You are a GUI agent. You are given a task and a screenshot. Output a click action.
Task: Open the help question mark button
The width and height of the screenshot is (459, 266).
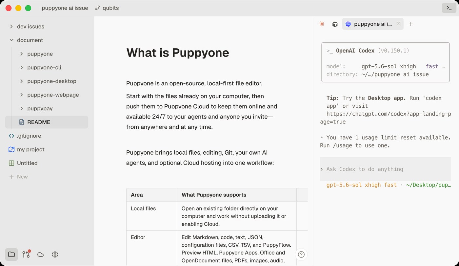[x=301, y=255]
